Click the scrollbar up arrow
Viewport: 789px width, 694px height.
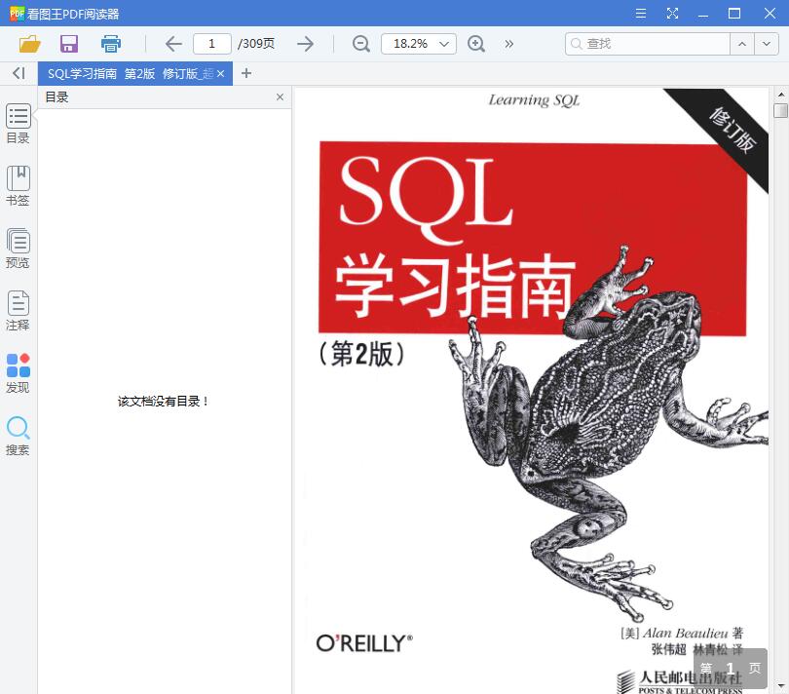[x=781, y=95]
